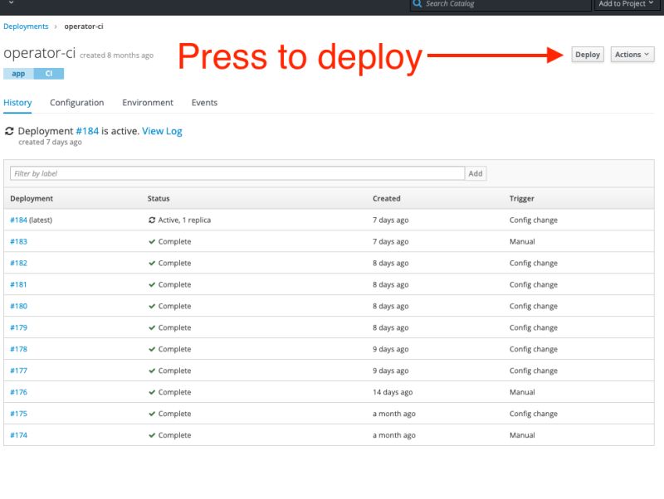Open the Configuration tab
Image resolution: width=664 pixels, height=499 pixels.
pyautogui.click(x=76, y=103)
